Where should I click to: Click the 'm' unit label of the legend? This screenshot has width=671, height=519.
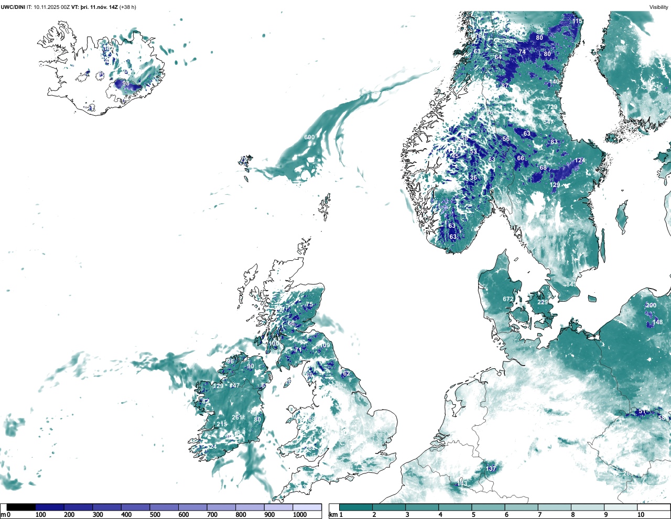[3, 515]
